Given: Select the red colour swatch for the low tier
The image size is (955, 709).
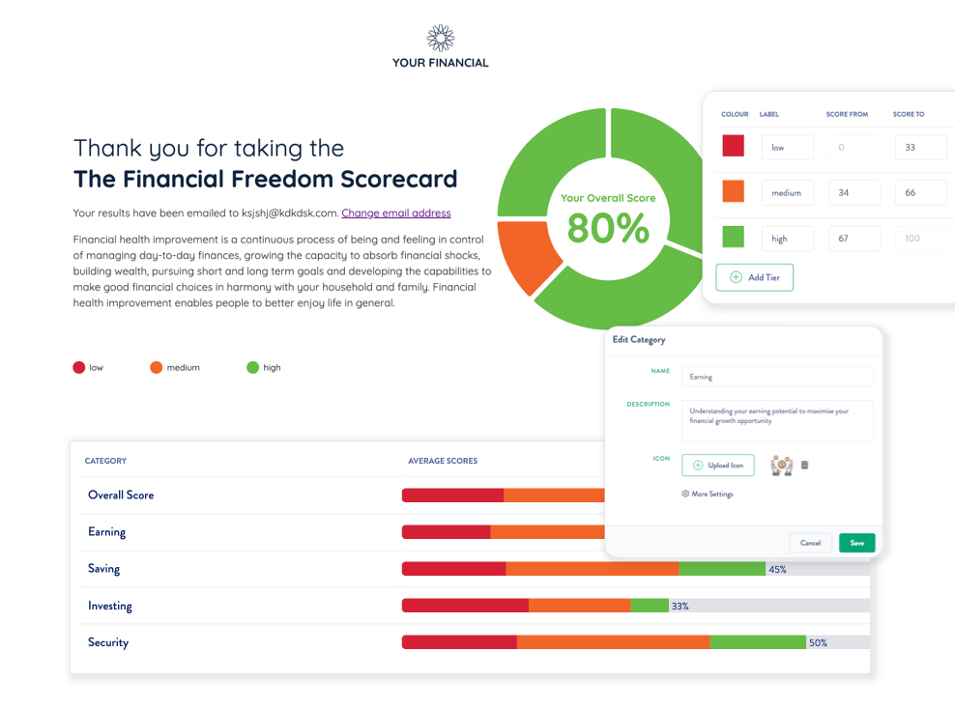Looking at the screenshot, I should pyautogui.click(x=733, y=147).
